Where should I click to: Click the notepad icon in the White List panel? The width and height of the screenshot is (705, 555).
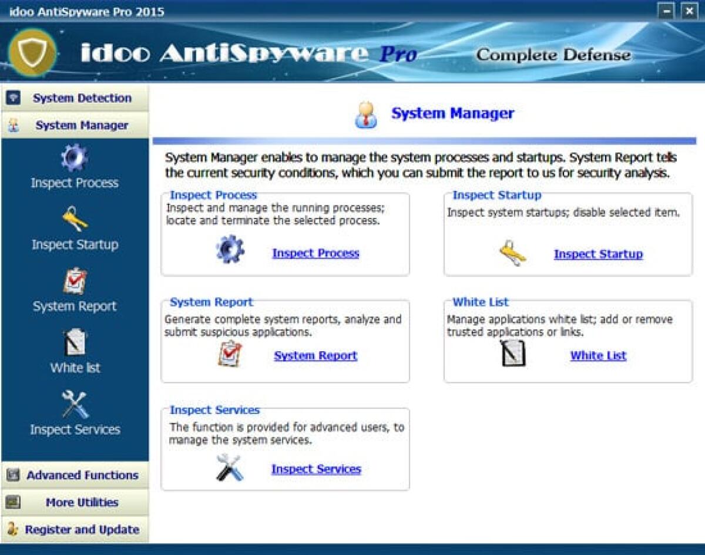[x=512, y=353]
